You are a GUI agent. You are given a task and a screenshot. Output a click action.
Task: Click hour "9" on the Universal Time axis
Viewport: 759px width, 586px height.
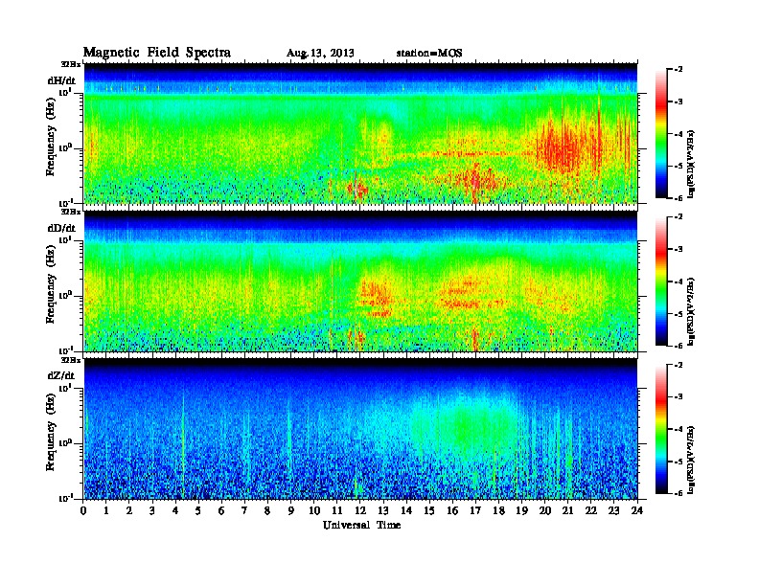(291, 510)
